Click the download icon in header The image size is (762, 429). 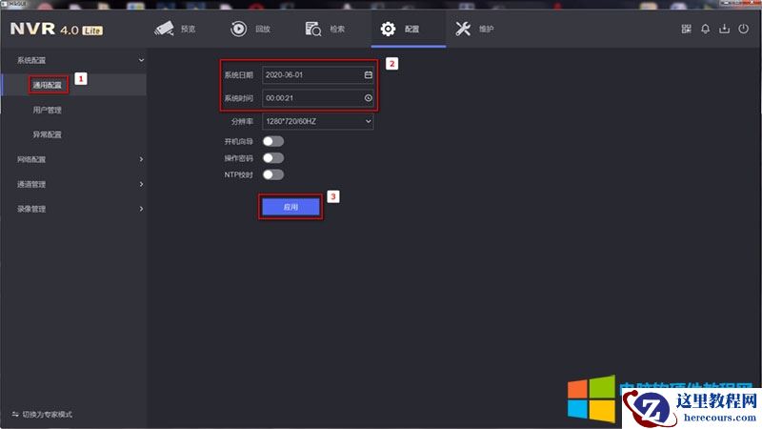point(724,30)
